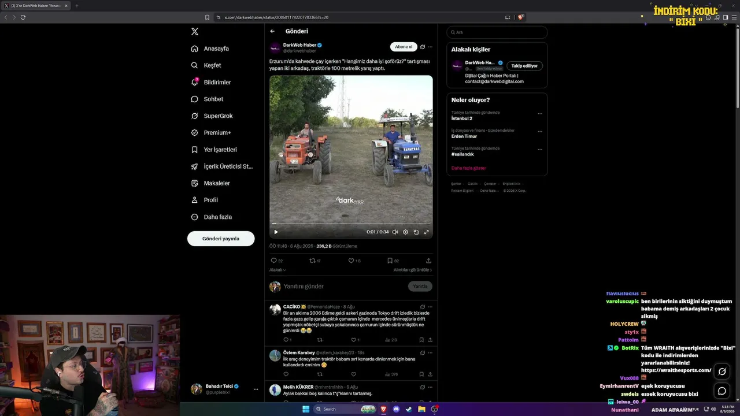Screen dimensions: 740x416
Task: Open more options for Erden Timur trend
Action: click(540, 131)
